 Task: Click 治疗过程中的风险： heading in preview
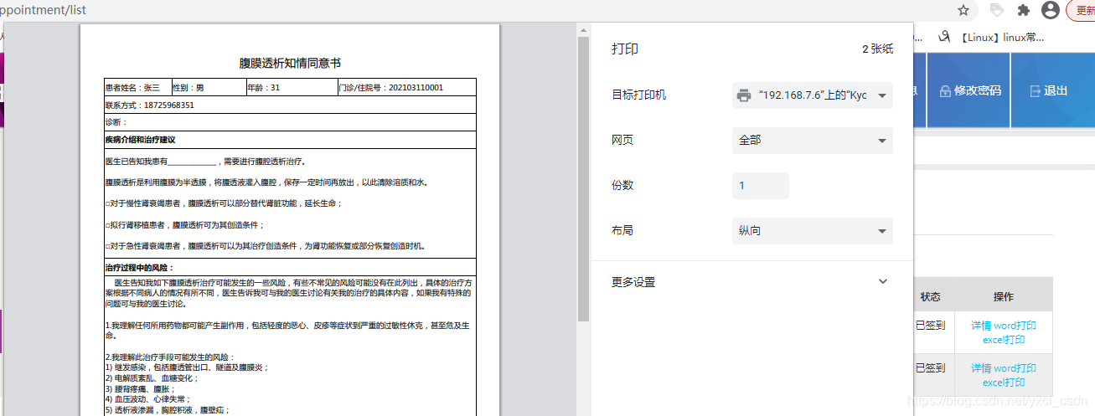tap(139, 267)
